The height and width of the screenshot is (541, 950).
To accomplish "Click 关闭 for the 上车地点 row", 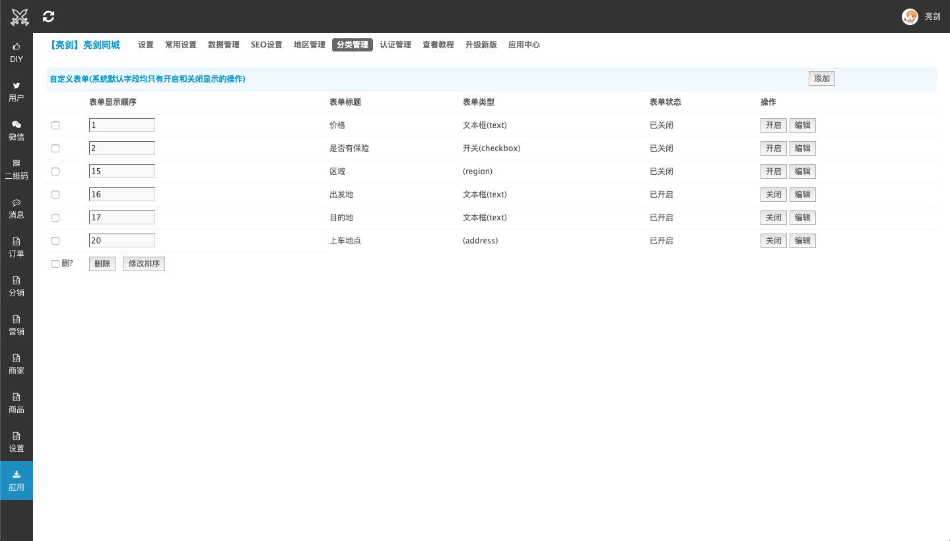I will tap(774, 241).
